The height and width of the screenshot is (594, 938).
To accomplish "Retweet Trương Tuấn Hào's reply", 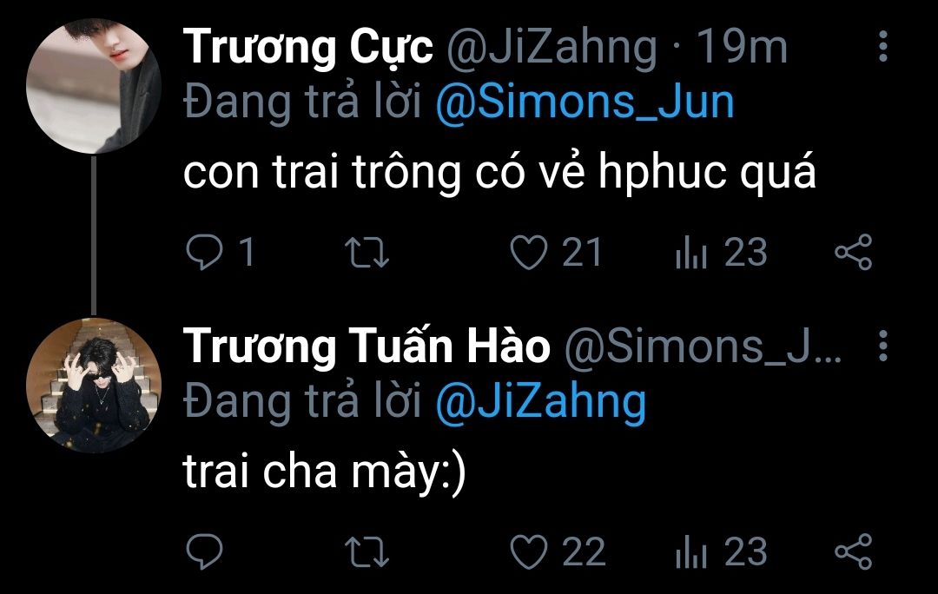I will (x=368, y=551).
